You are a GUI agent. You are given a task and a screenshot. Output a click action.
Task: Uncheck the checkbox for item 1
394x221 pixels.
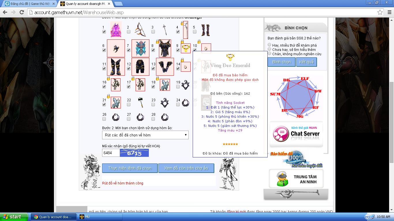click(104, 32)
